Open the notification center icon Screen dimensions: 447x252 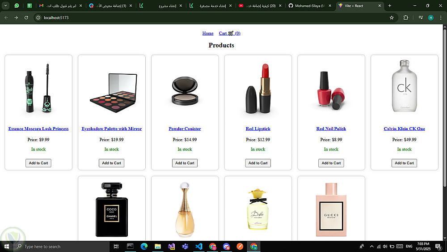pos(439,246)
